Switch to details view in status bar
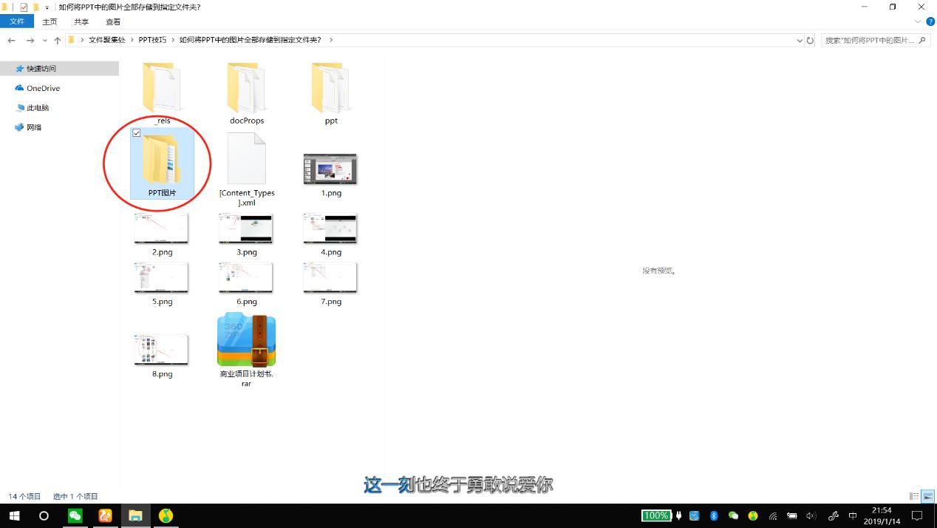This screenshot has width=937, height=528. pyautogui.click(x=913, y=496)
